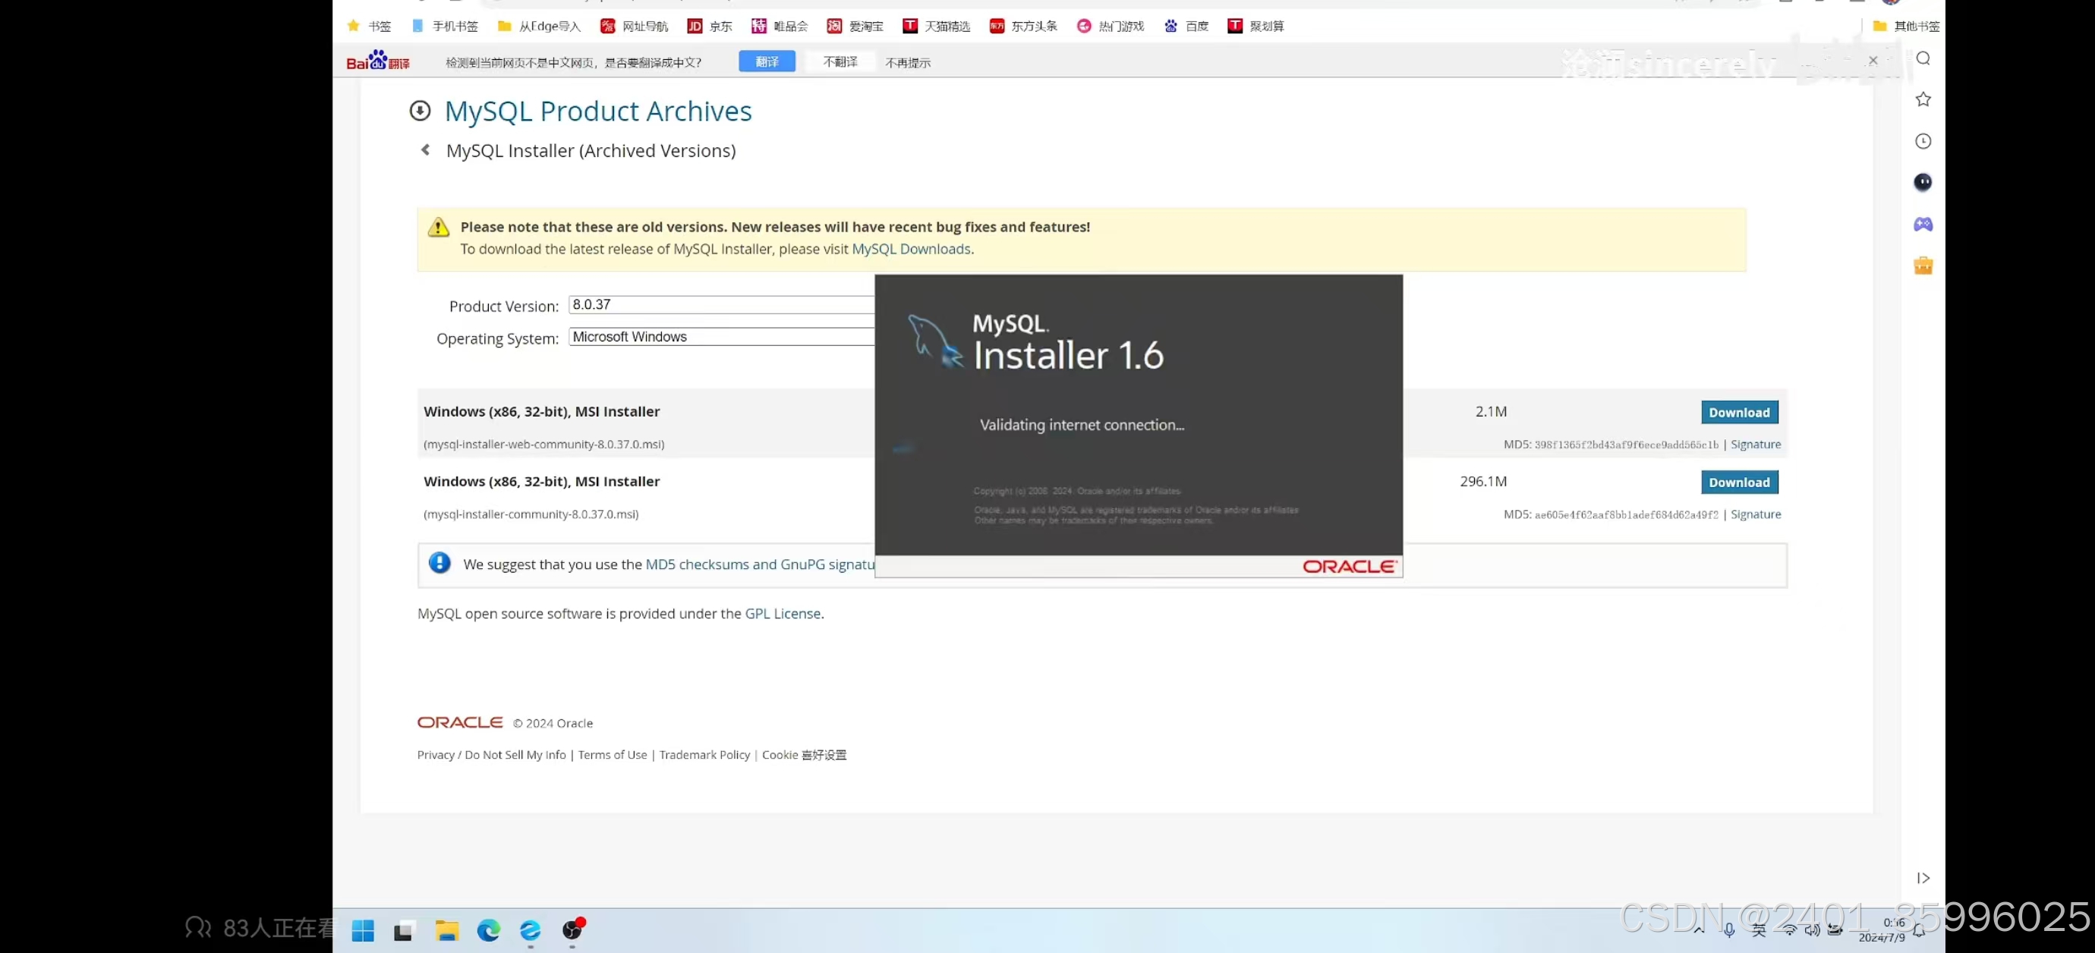This screenshot has width=2095, height=953.
Task: Select 从Edge导入 on the bookmarks bar
Action: click(538, 26)
